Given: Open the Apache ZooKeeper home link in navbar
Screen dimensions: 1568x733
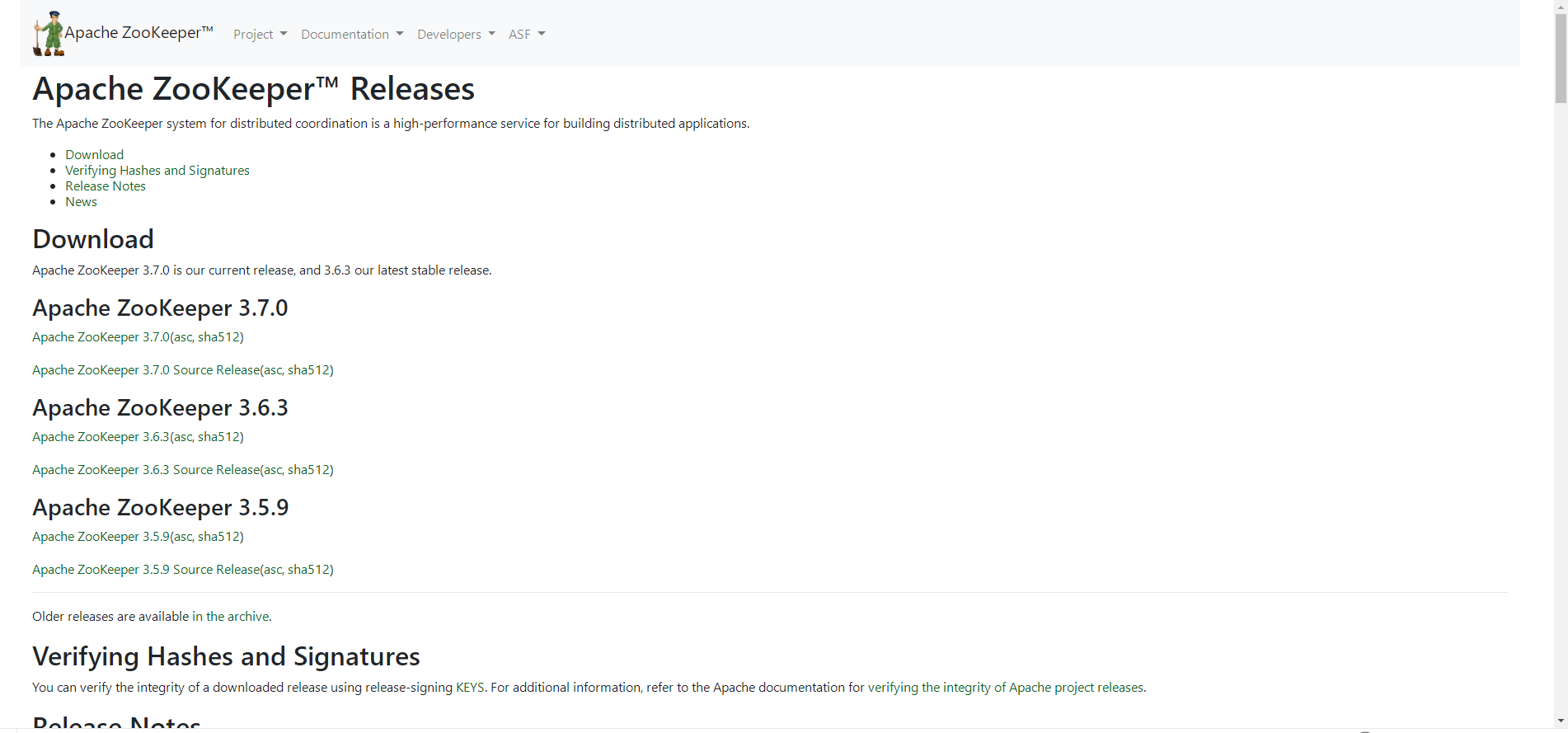Looking at the screenshot, I should (138, 33).
